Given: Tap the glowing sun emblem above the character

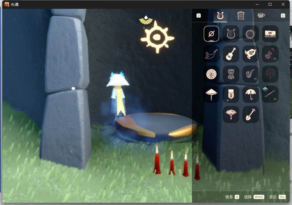Looking at the screenshot, I should [157, 37].
